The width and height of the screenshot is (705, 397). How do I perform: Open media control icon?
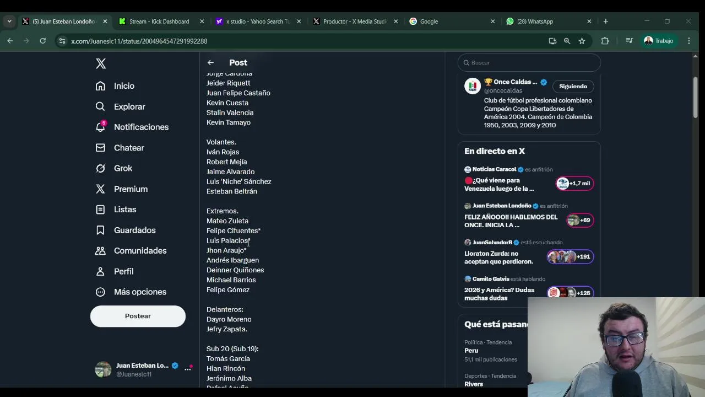(x=629, y=41)
